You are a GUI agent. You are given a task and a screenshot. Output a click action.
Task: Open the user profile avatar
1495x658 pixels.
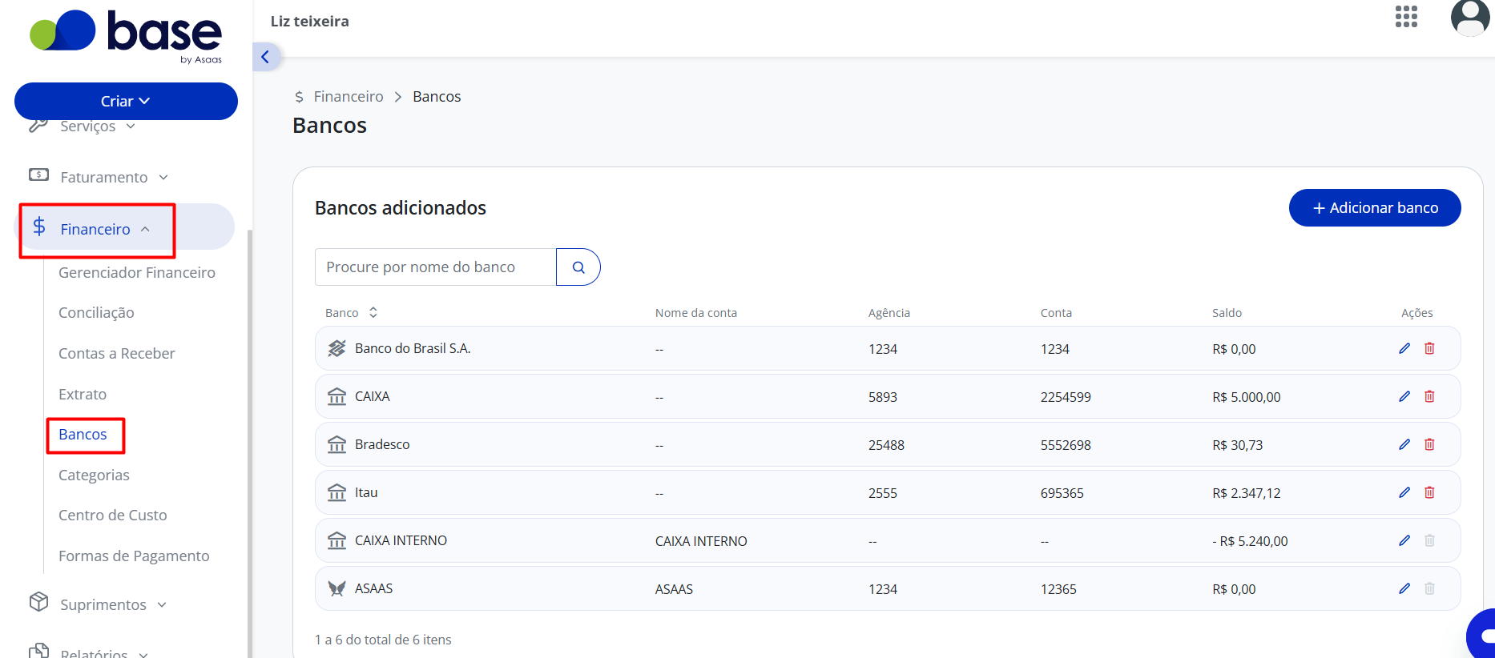[x=1470, y=18]
